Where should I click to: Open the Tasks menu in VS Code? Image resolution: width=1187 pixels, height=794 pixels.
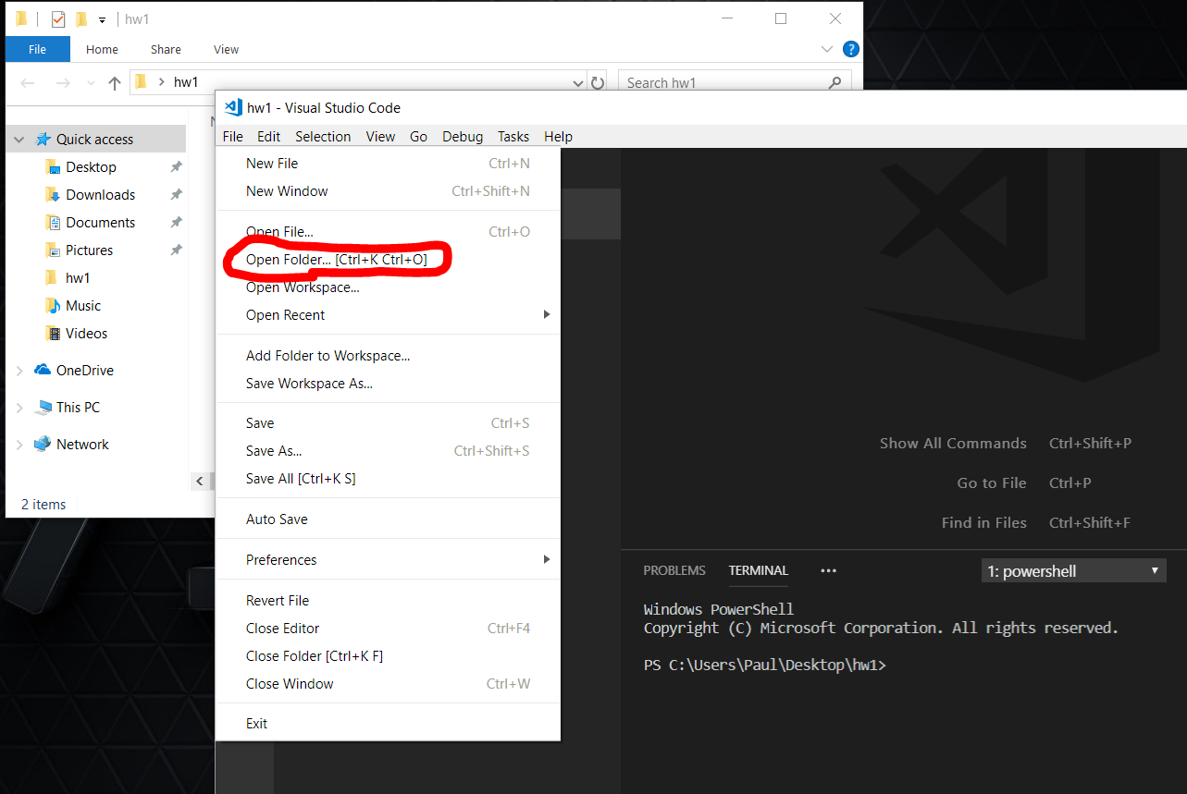(x=513, y=136)
